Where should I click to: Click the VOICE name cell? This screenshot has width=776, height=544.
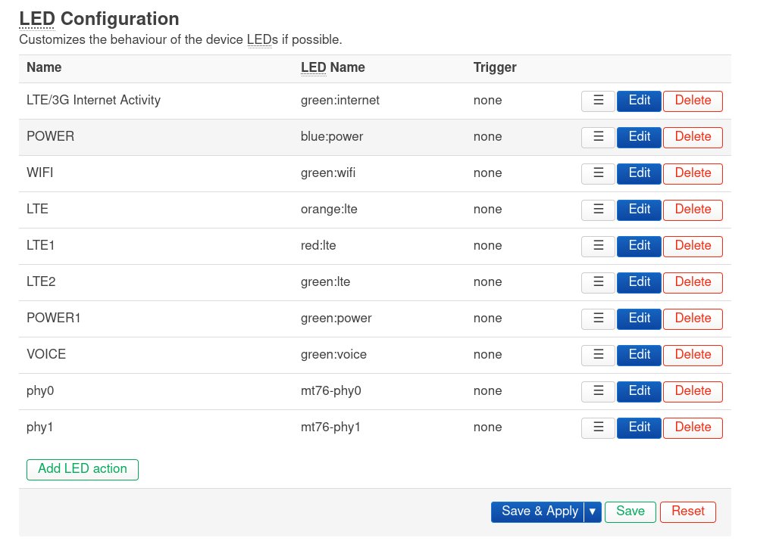tap(46, 354)
